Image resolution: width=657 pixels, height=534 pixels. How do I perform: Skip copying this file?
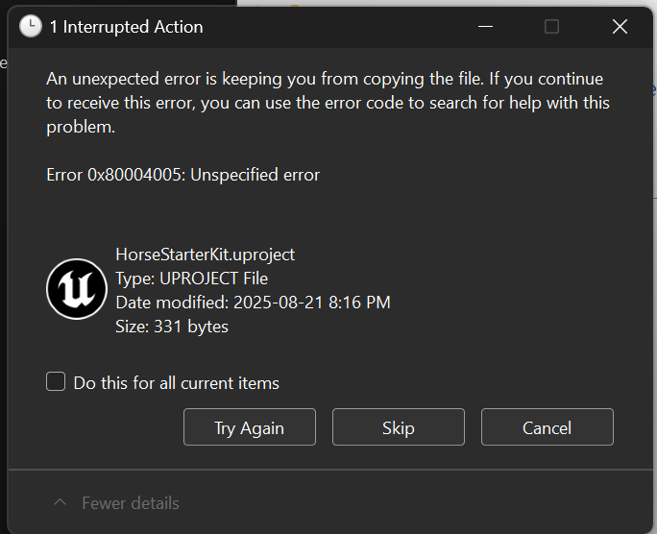coord(398,427)
